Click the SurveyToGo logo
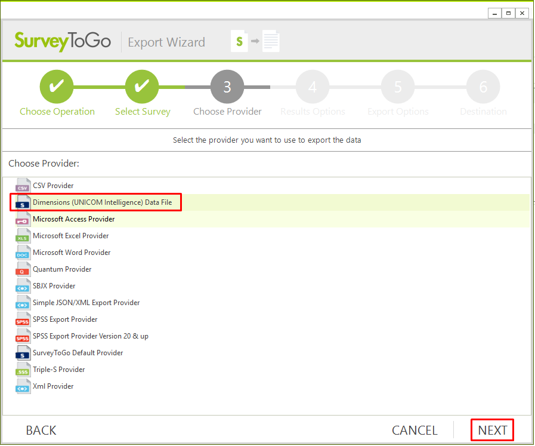This screenshot has height=446, width=535. coord(63,41)
